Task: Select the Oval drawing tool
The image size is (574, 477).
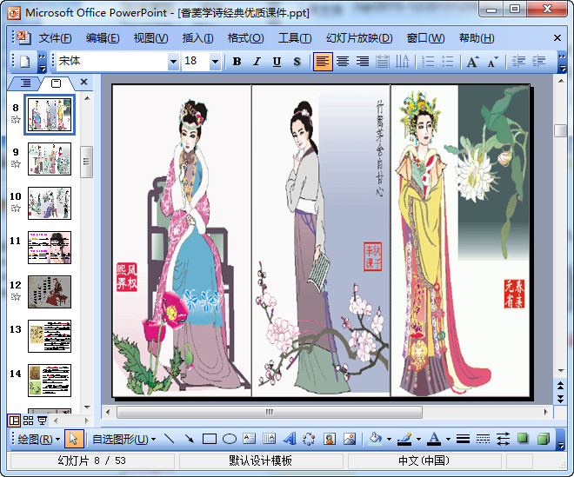Action: pos(230,439)
